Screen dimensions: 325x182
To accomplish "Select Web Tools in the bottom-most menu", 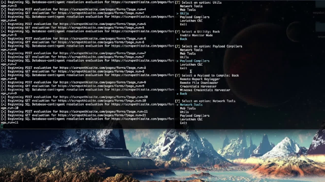I will coord(188,108).
